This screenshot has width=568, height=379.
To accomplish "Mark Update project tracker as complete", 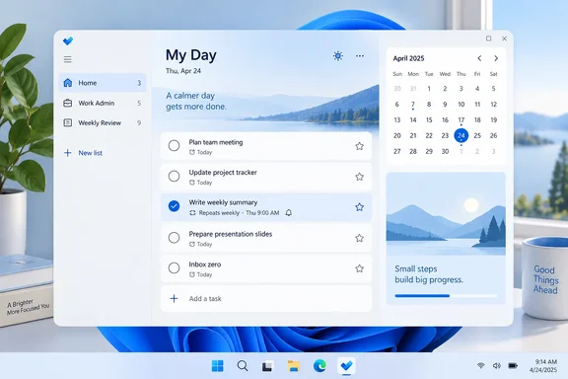I will 174,176.
